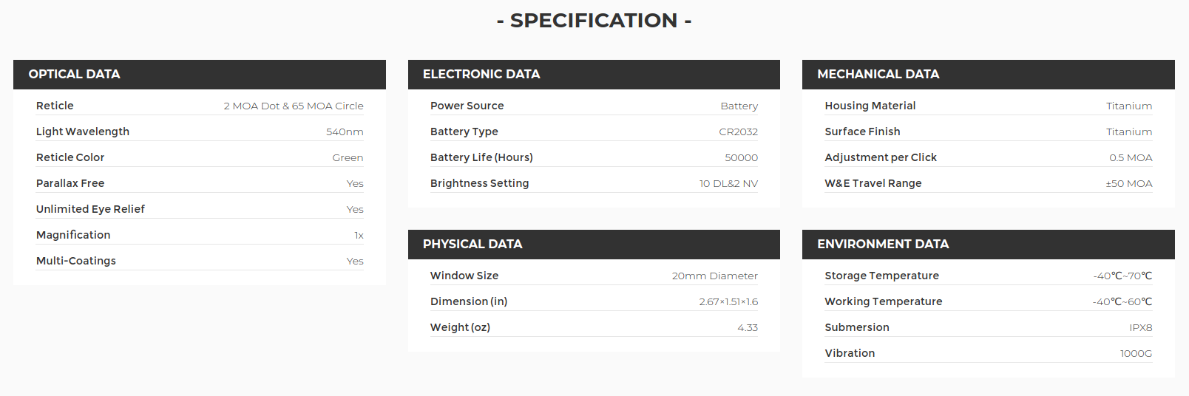Image resolution: width=1189 pixels, height=396 pixels.
Task: Click the Housing Material label
Action: click(870, 106)
